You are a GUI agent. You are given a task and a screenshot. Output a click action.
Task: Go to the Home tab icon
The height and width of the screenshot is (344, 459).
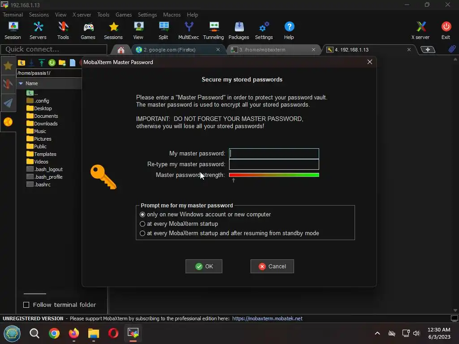click(121, 50)
